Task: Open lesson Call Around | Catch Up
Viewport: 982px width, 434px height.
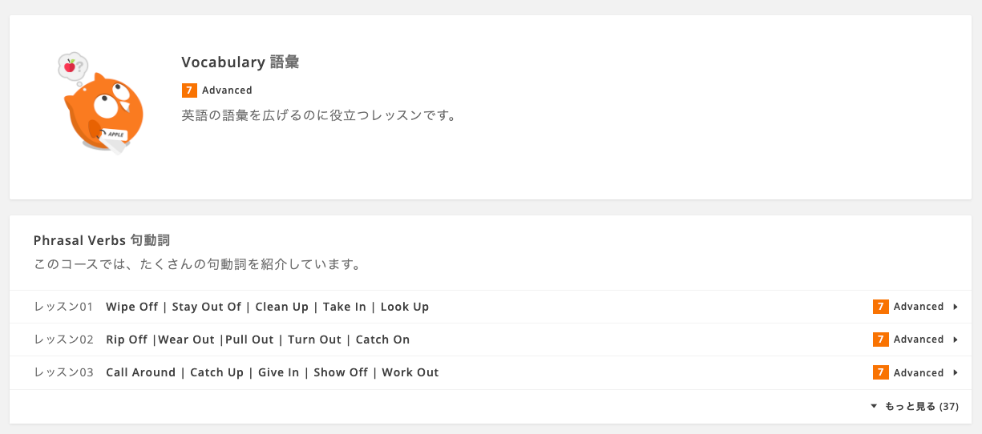Action: pos(491,372)
